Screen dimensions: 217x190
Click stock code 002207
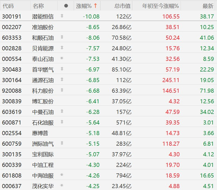(x=12, y=27)
